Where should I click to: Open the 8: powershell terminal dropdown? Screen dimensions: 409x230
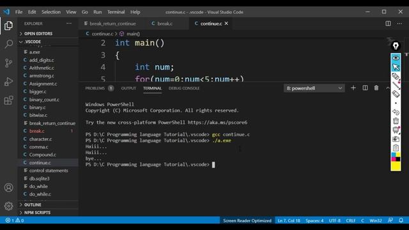(x=314, y=88)
